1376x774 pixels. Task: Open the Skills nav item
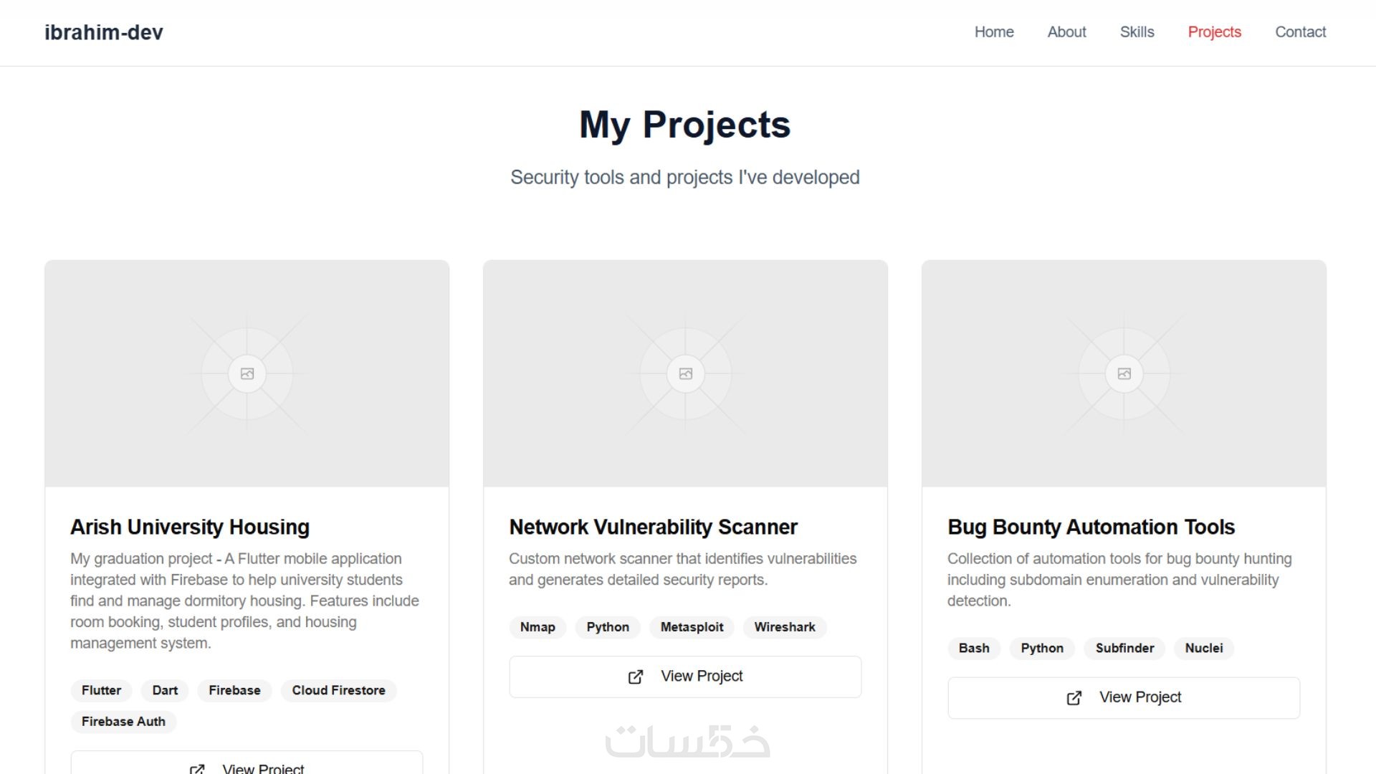[x=1137, y=32]
